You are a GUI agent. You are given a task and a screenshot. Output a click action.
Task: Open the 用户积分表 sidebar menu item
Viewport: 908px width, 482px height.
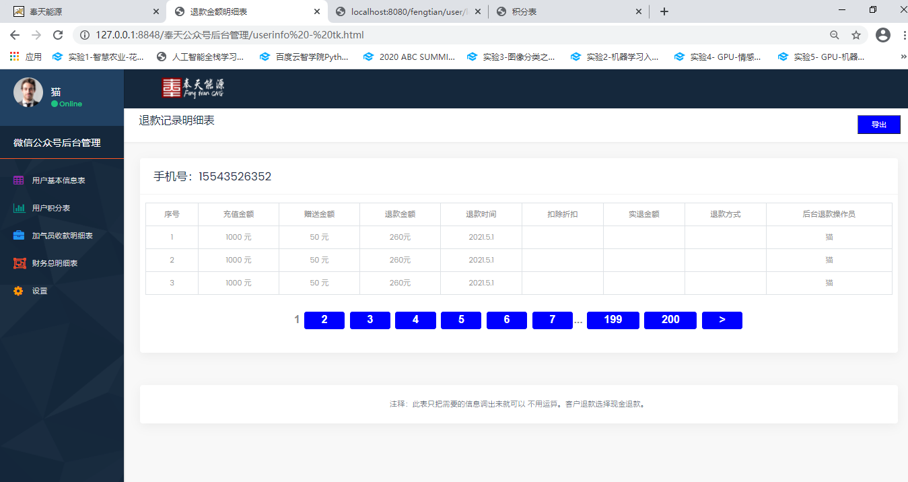pos(51,208)
